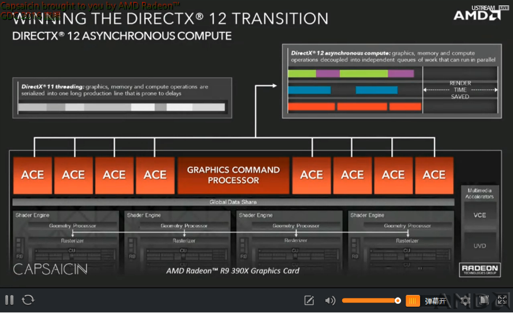Click the DirectX 12 Asynchronous Compute subtitle
Viewport: 513px width, 313px height.
tap(122, 36)
